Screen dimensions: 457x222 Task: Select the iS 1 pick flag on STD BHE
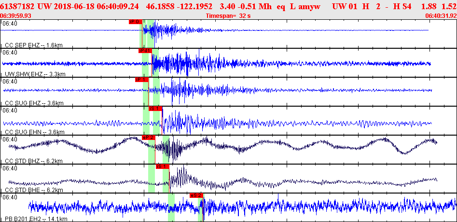pos(162,166)
